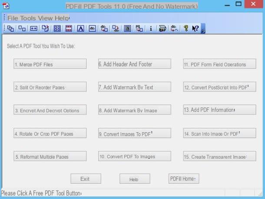Click the Scan into PDF scanner icon

[162, 28]
